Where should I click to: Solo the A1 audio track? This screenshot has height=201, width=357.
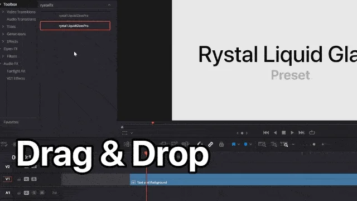(34, 193)
